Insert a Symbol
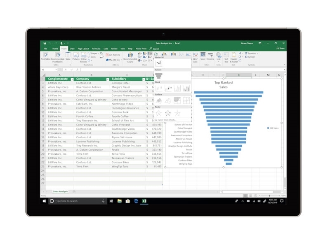This screenshot has width=330, height=247. click(250, 57)
